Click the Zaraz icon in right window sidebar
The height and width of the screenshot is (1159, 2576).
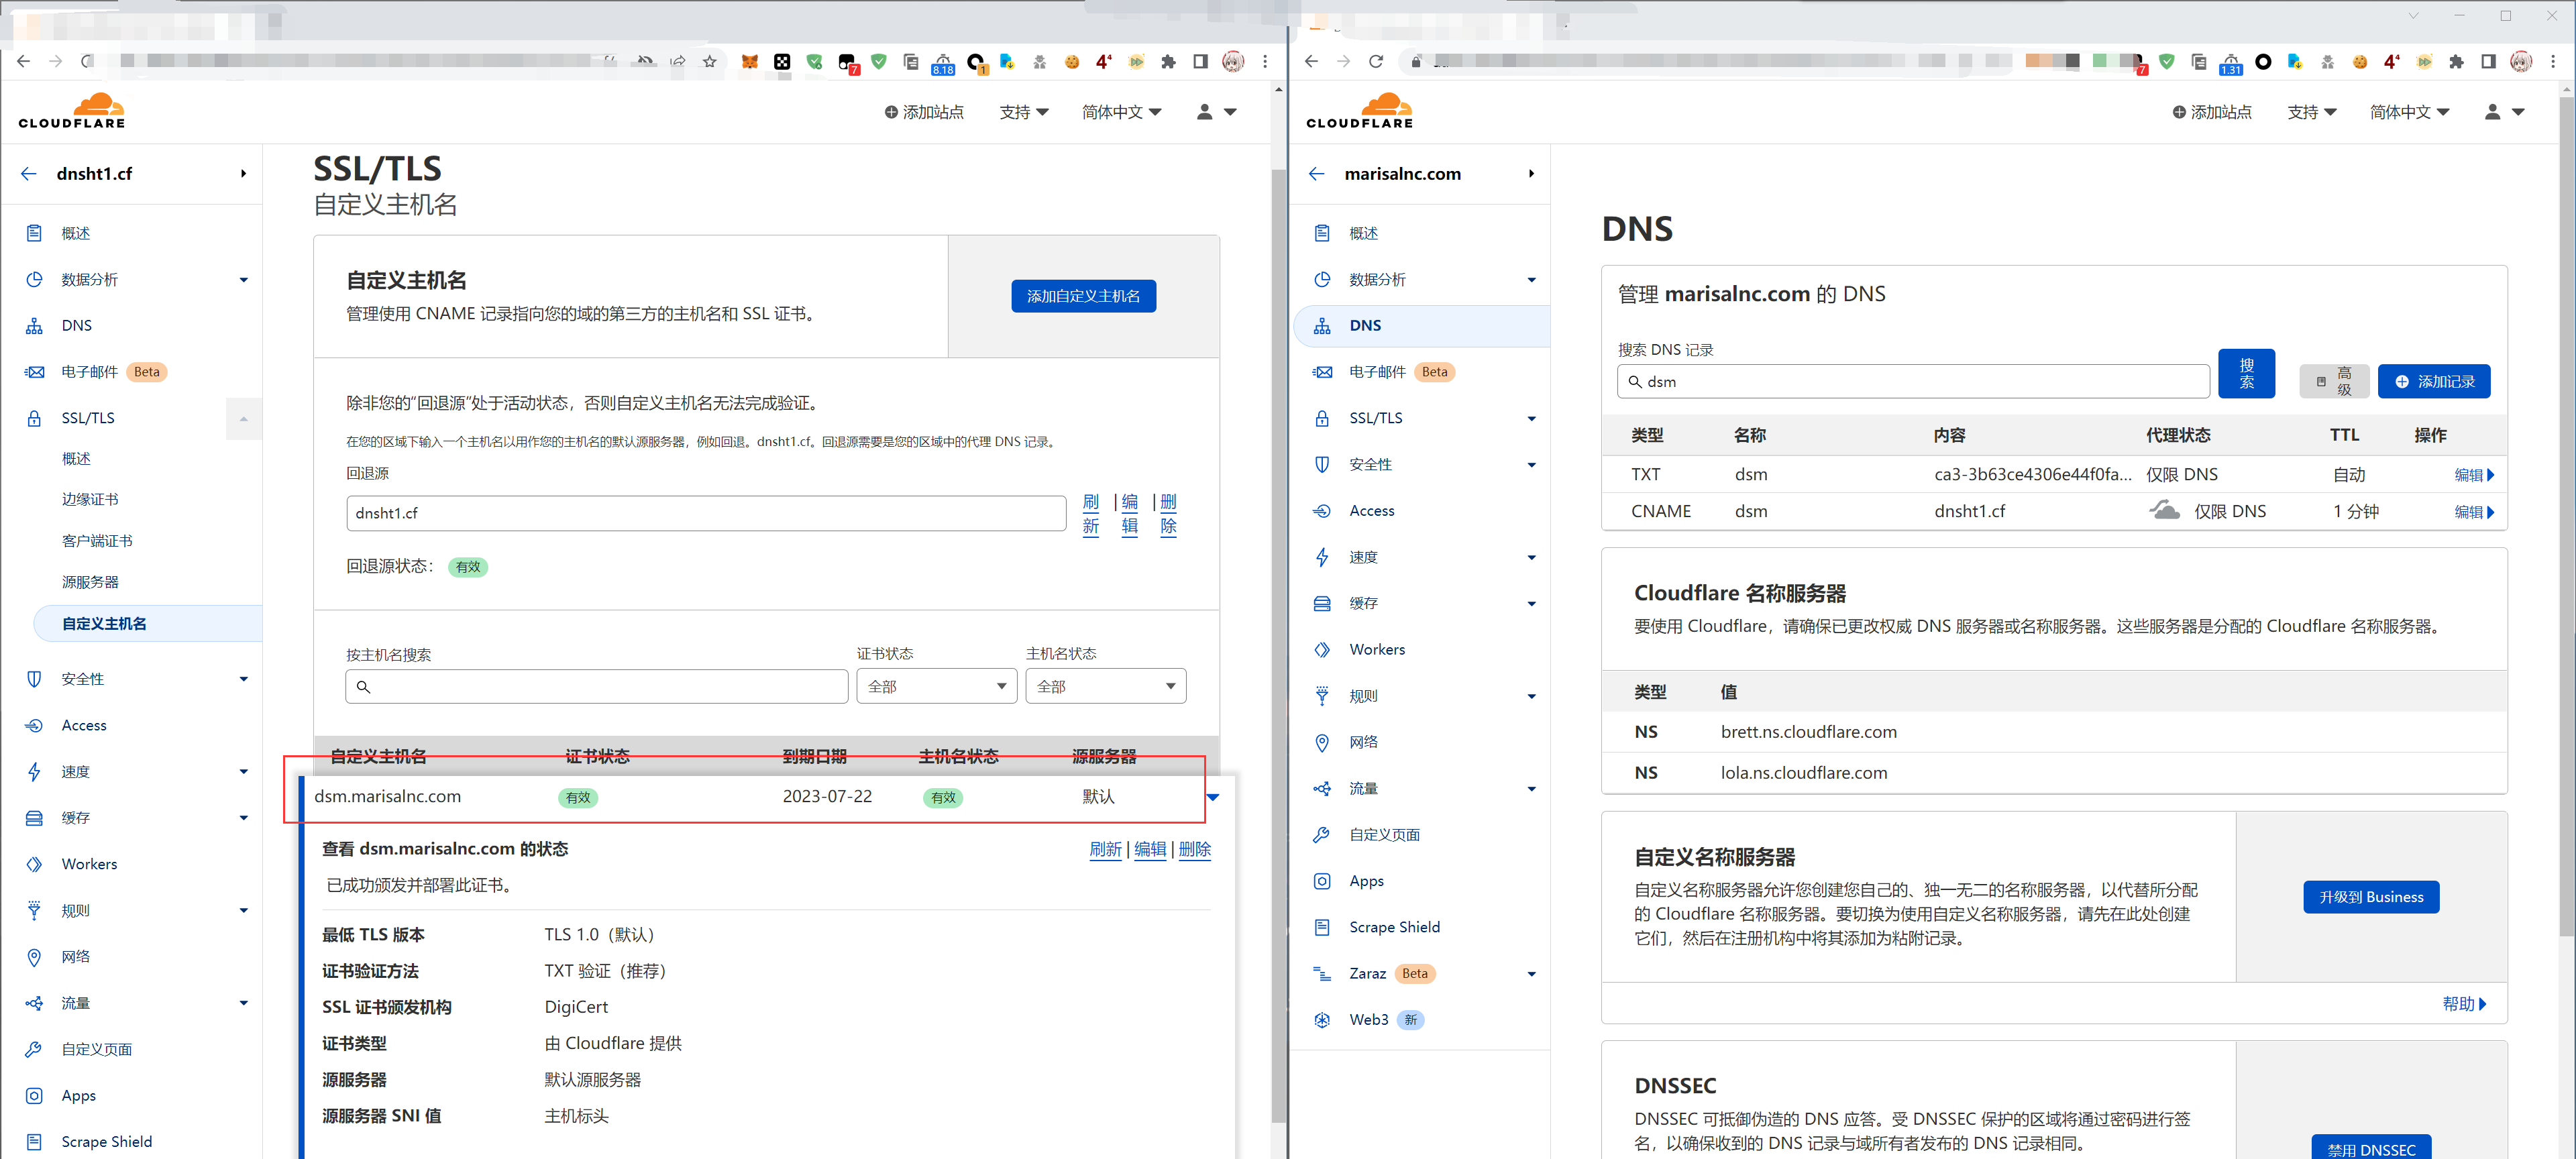1322,974
